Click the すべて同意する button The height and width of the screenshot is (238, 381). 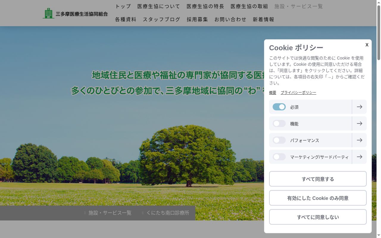click(318, 179)
